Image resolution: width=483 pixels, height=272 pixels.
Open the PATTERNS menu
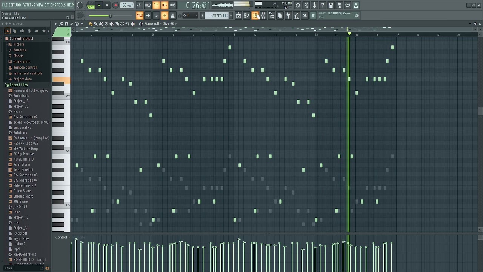tap(29, 5)
